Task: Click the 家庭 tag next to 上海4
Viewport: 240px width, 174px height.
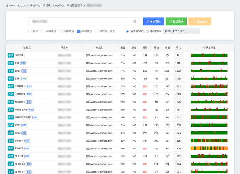Action: click(x=24, y=79)
